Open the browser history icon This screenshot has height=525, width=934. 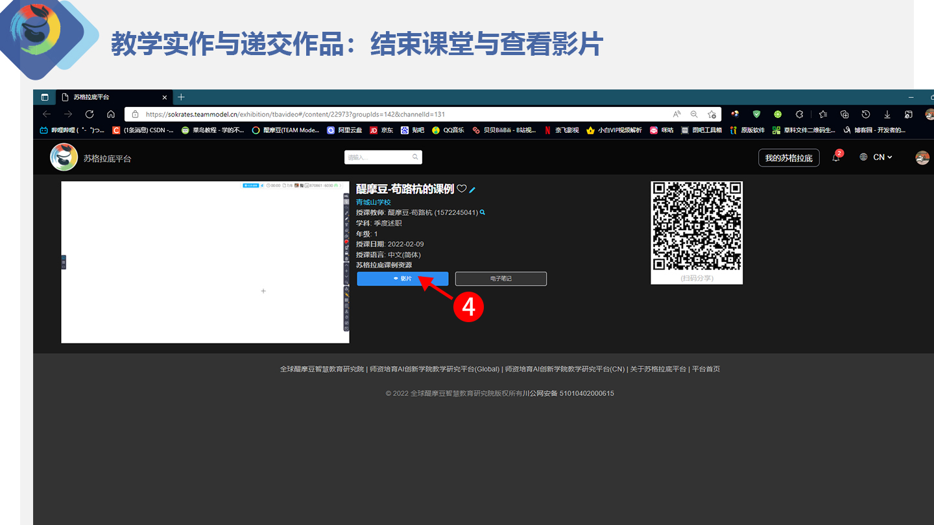pyautogui.click(x=865, y=114)
